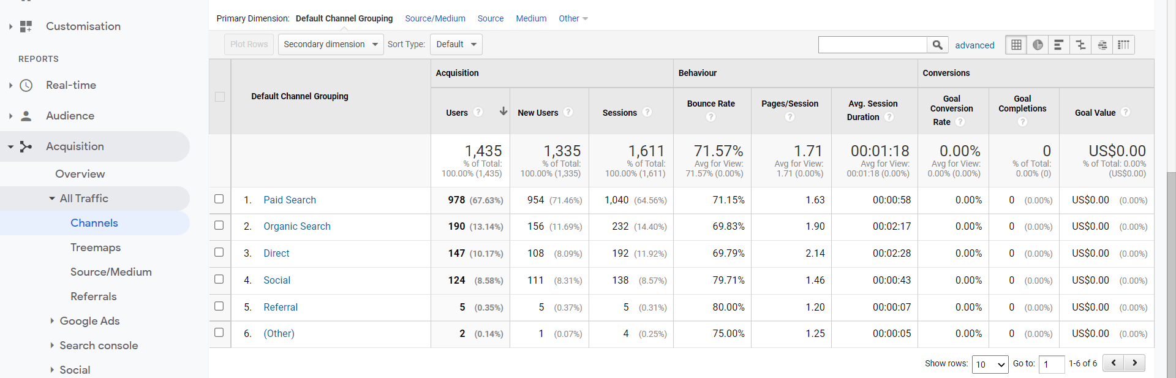This screenshot has height=378, width=1176.
Task: Click the advanced filter link
Action: tap(974, 45)
